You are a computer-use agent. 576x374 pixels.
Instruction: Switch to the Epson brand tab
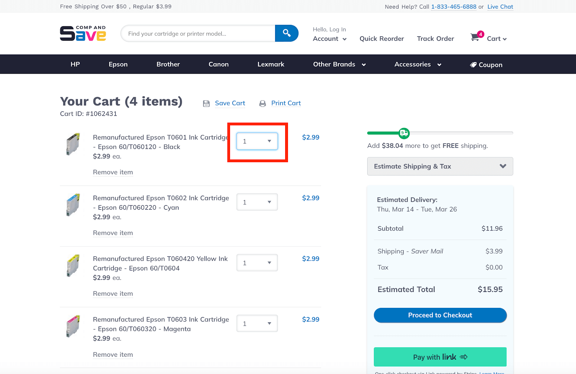(118, 64)
